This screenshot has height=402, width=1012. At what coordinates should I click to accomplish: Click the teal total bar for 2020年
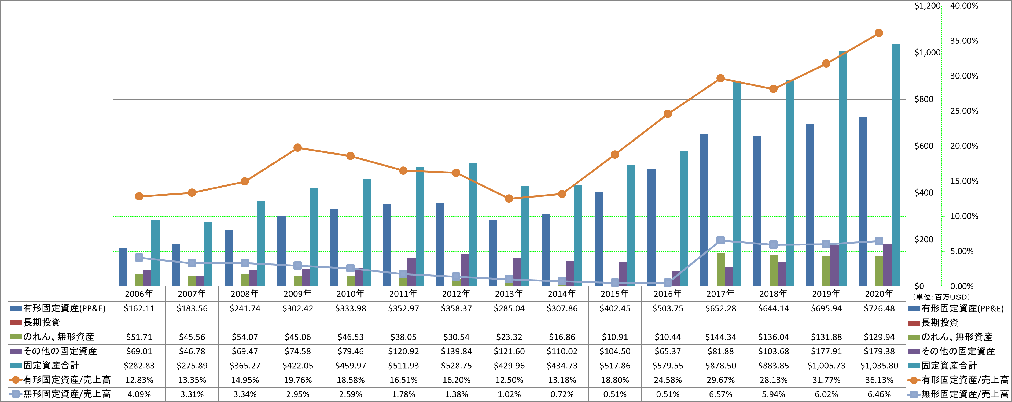tap(895, 165)
